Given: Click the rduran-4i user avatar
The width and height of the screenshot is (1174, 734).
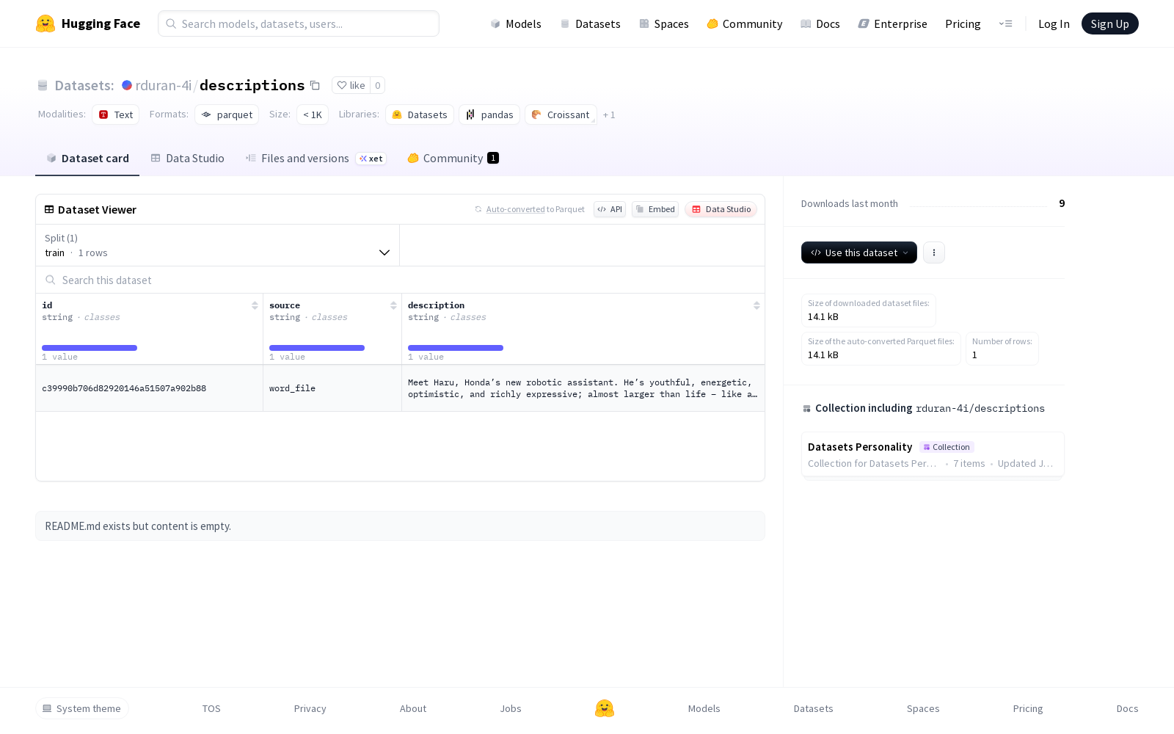Looking at the screenshot, I should (127, 85).
